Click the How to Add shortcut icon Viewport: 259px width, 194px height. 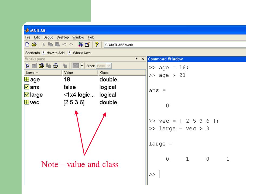tap(43, 53)
